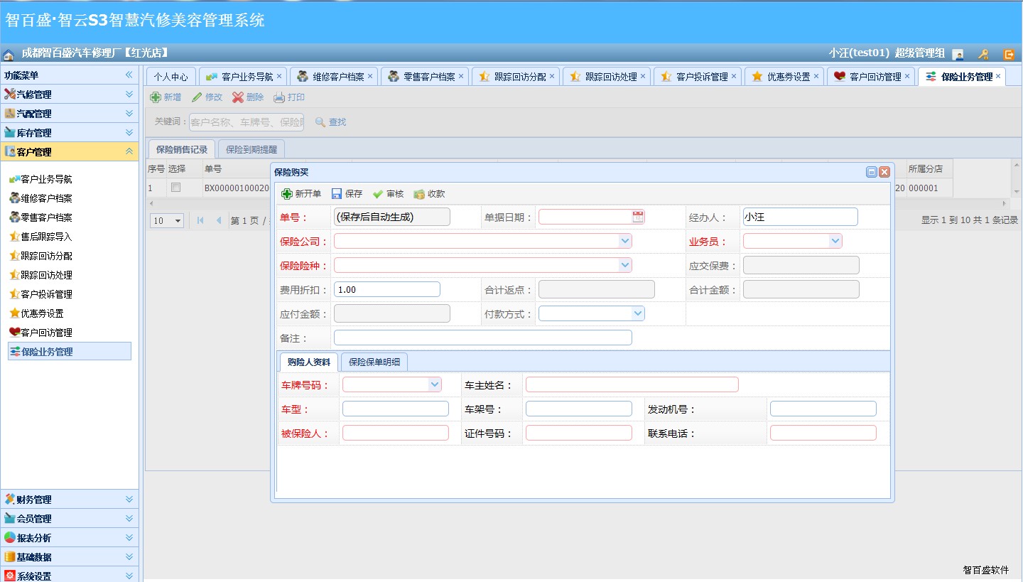Close the 客户回访管理 tab
The height and width of the screenshot is (582, 1023).
tap(907, 76)
